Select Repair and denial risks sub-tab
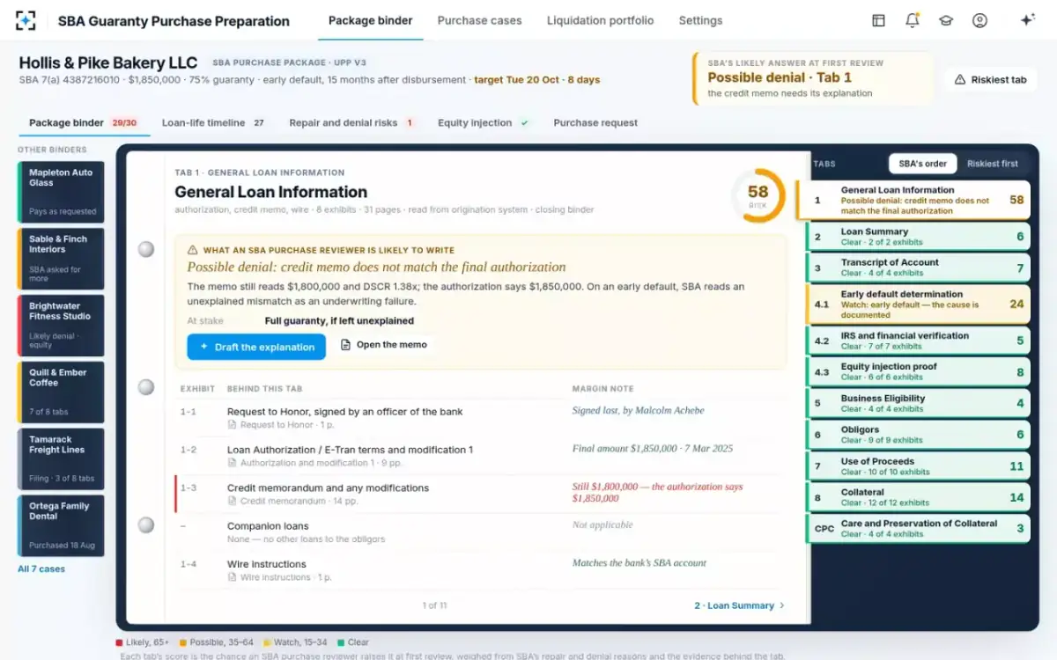 [352, 123]
